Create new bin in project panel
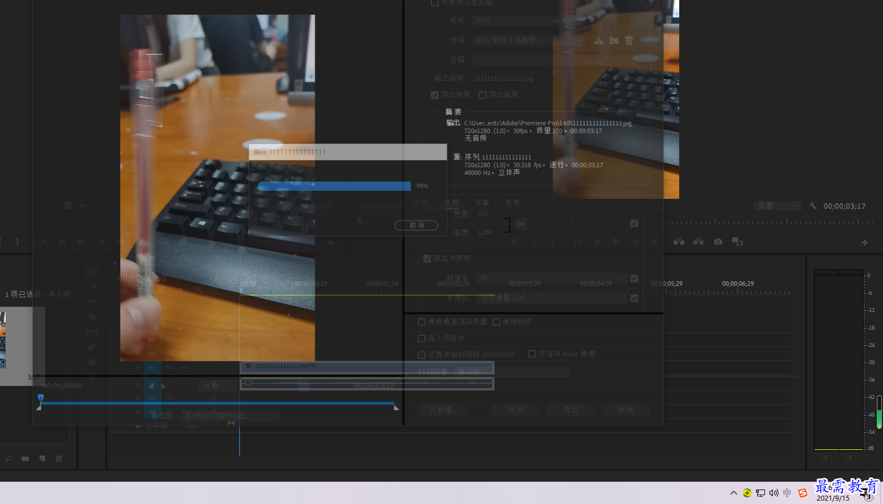 (25, 458)
